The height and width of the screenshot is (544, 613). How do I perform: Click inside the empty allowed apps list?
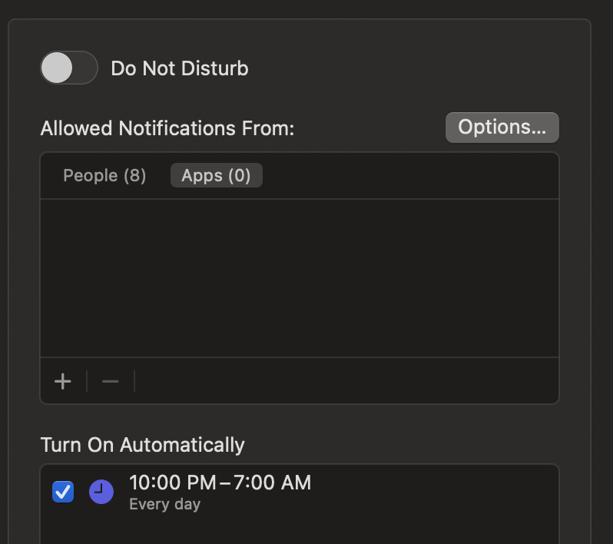pos(300,278)
